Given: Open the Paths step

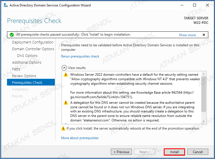Looking at the screenshot, I should click(x=16, y=69).
